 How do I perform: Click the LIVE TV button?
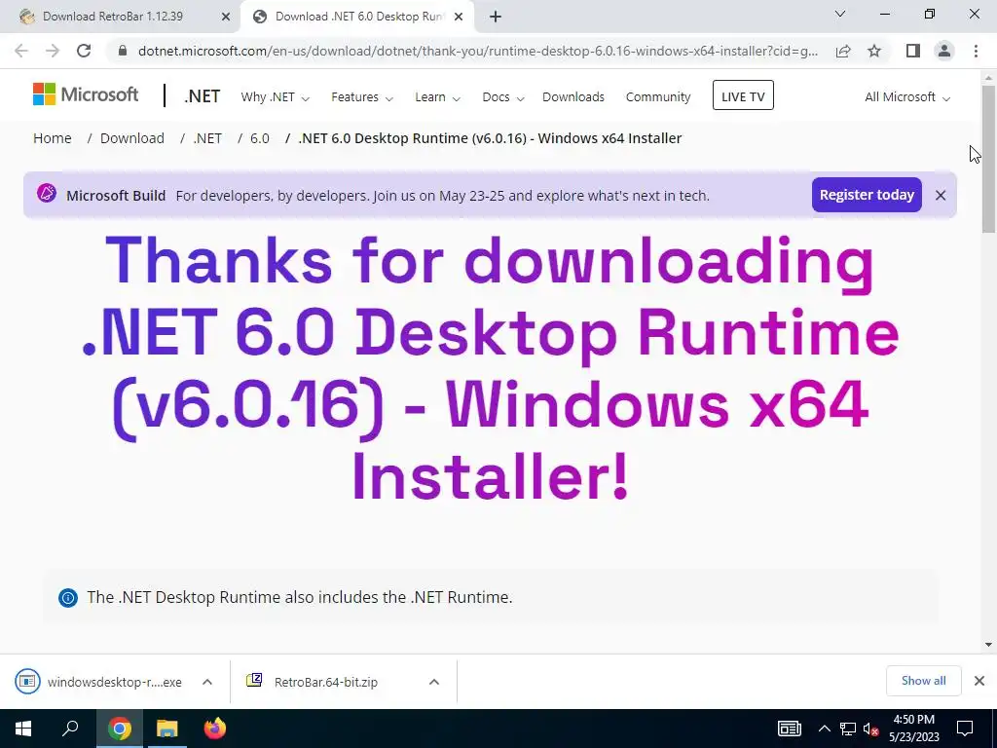(743, 95)
